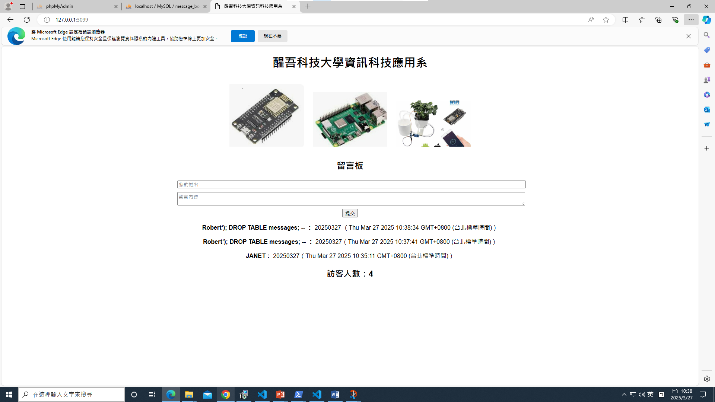Open sidebar Tools briefcase icon

706,65
